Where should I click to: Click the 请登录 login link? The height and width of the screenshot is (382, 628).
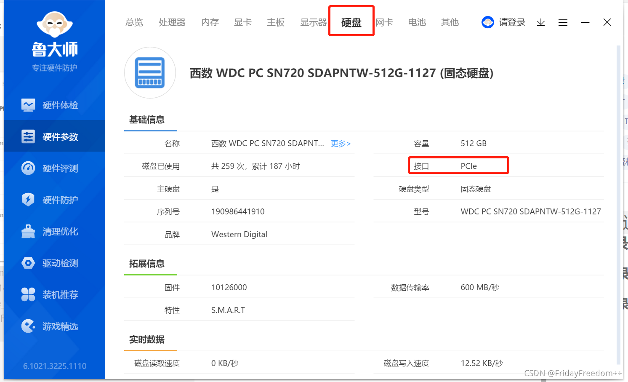512,22
